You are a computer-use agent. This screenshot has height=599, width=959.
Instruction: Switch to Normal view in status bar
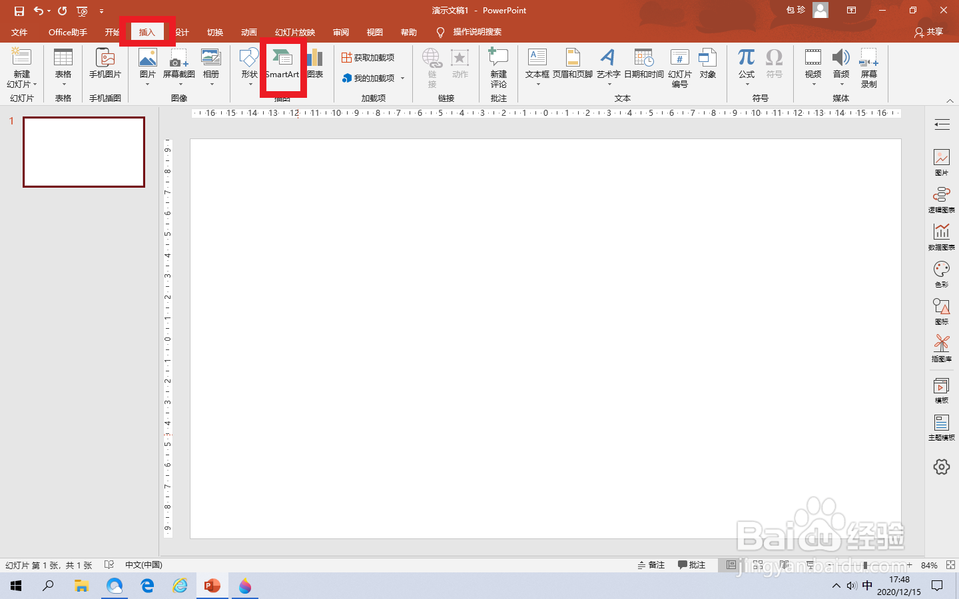731,565
